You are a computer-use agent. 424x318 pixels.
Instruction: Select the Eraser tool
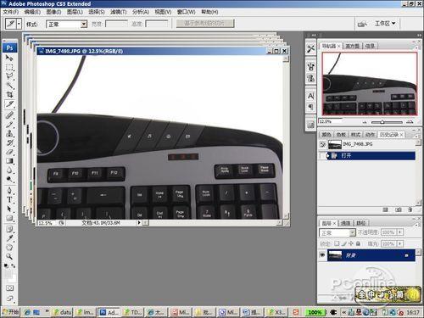(9, 152)
